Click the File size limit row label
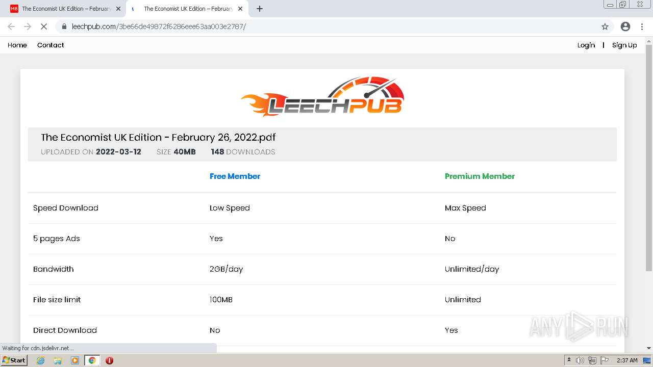This screenshot has width=653, height=367. pos(57,299)
